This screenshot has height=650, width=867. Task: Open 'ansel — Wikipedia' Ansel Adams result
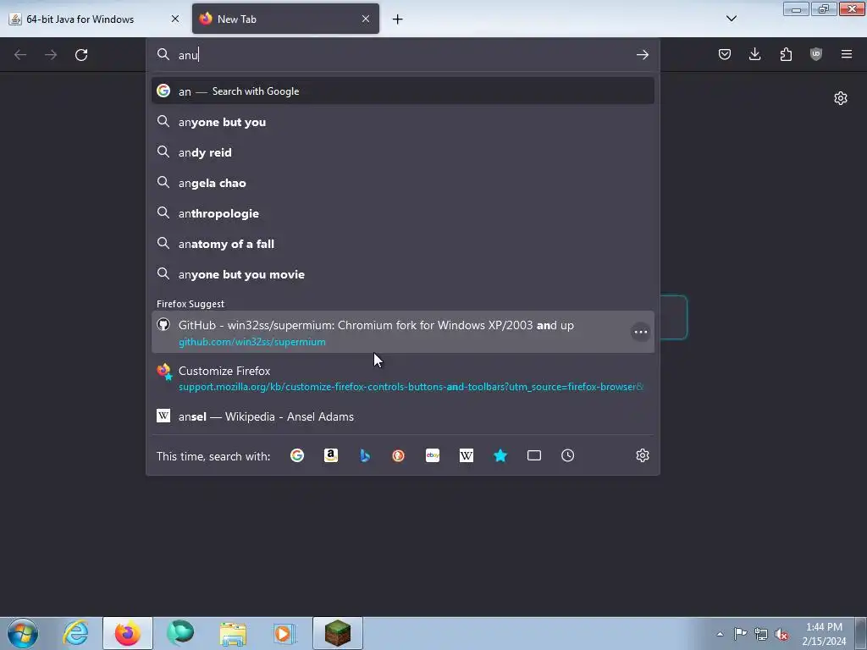point(402,416)
